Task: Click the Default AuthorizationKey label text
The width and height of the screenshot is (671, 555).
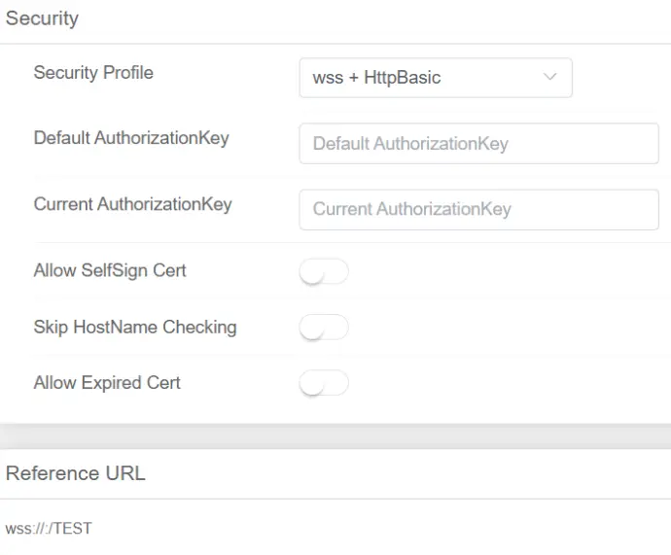Action: pos(131,139)
